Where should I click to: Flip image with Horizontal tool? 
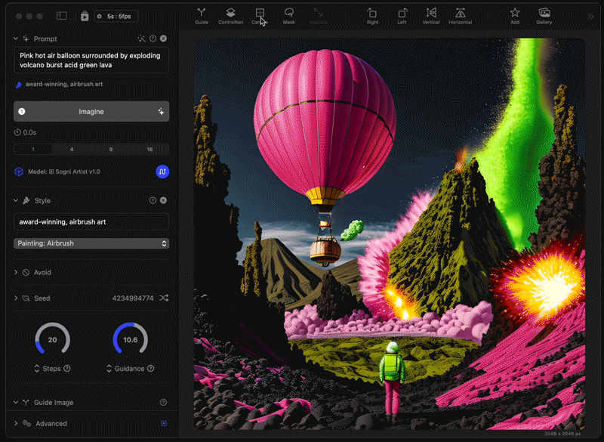[460, 16]
